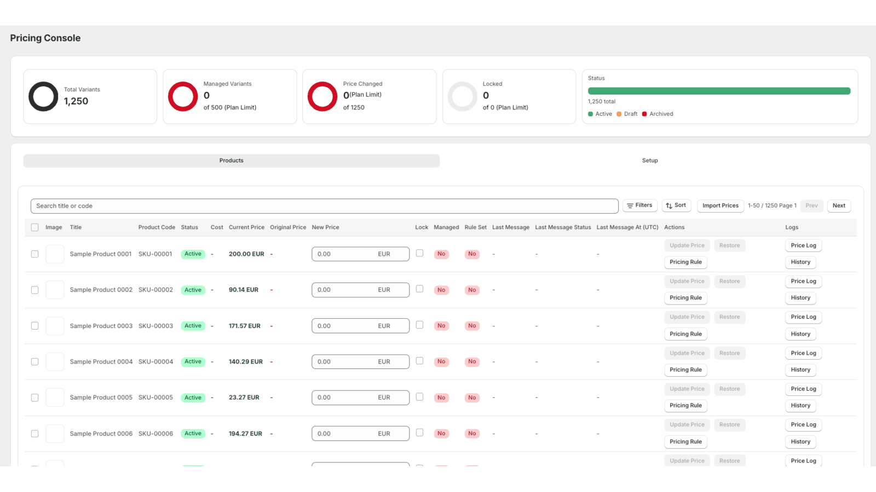876x492 pixels.
Task: Click the Import Prices button
Action: click(720, 205)
